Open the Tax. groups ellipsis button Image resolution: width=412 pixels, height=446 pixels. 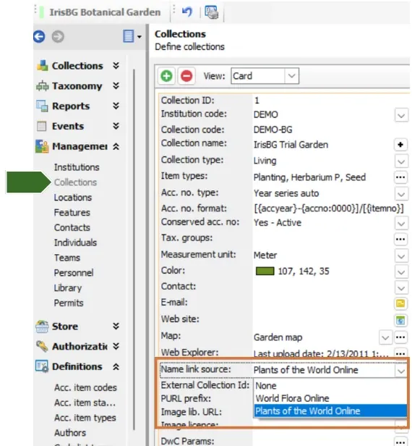point(400,239)
